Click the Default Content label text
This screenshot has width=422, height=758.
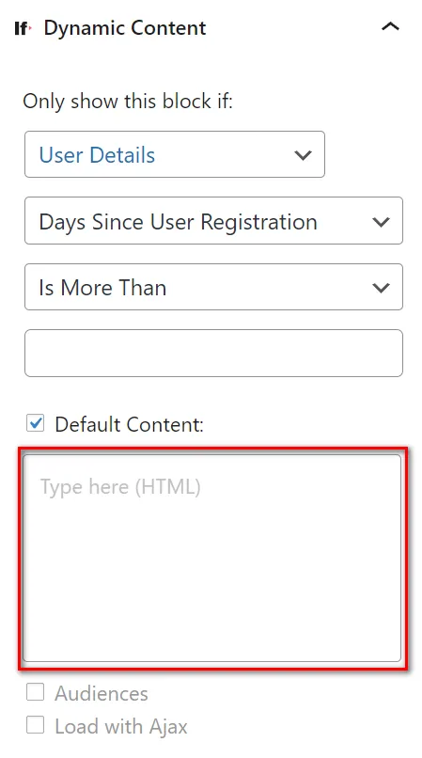129,424
